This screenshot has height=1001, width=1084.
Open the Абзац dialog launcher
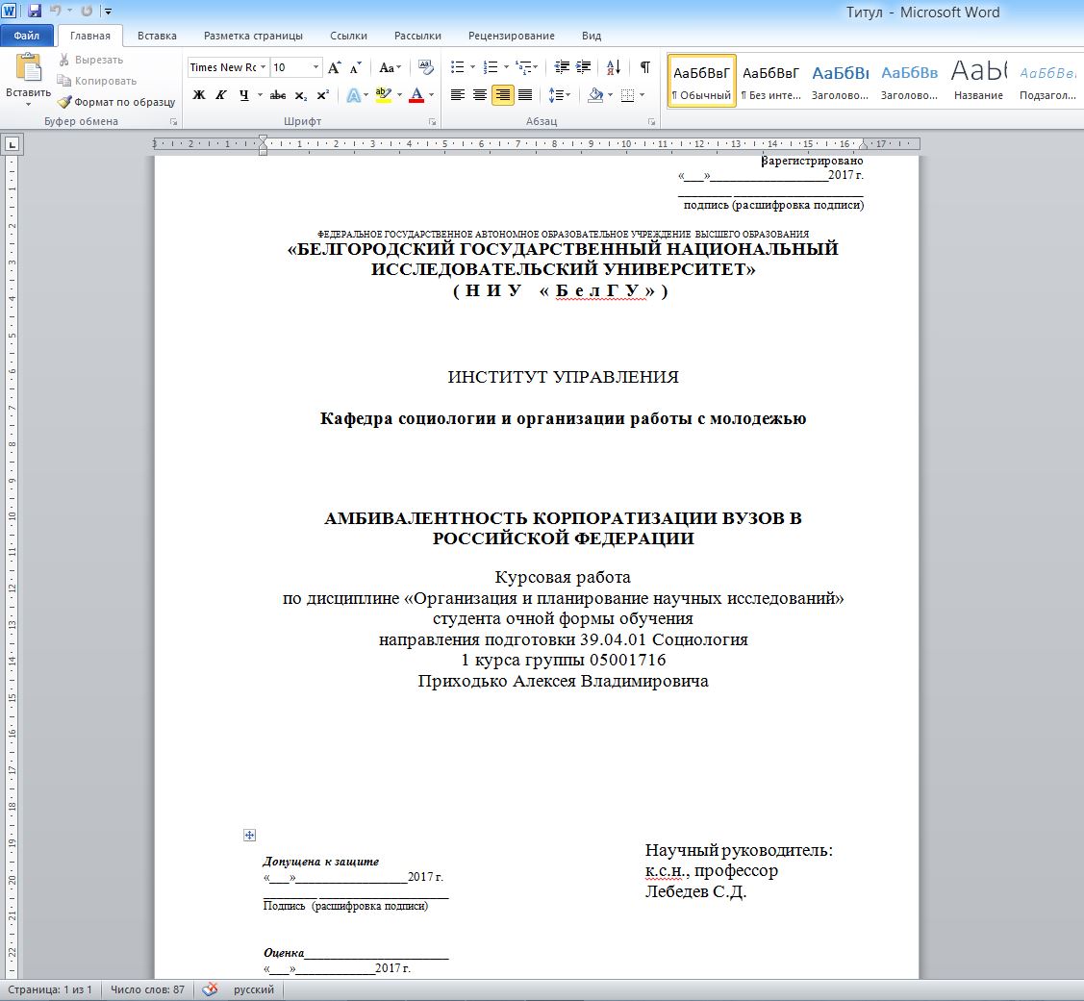[x=651, y=122]
